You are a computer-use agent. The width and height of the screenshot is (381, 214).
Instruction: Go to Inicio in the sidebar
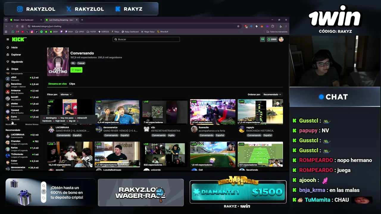tap(14, 48)
